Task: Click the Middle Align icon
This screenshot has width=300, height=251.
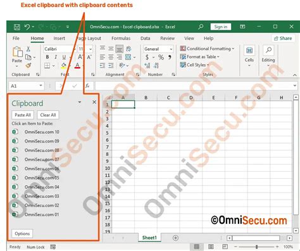Action: (x=111, y=49)
